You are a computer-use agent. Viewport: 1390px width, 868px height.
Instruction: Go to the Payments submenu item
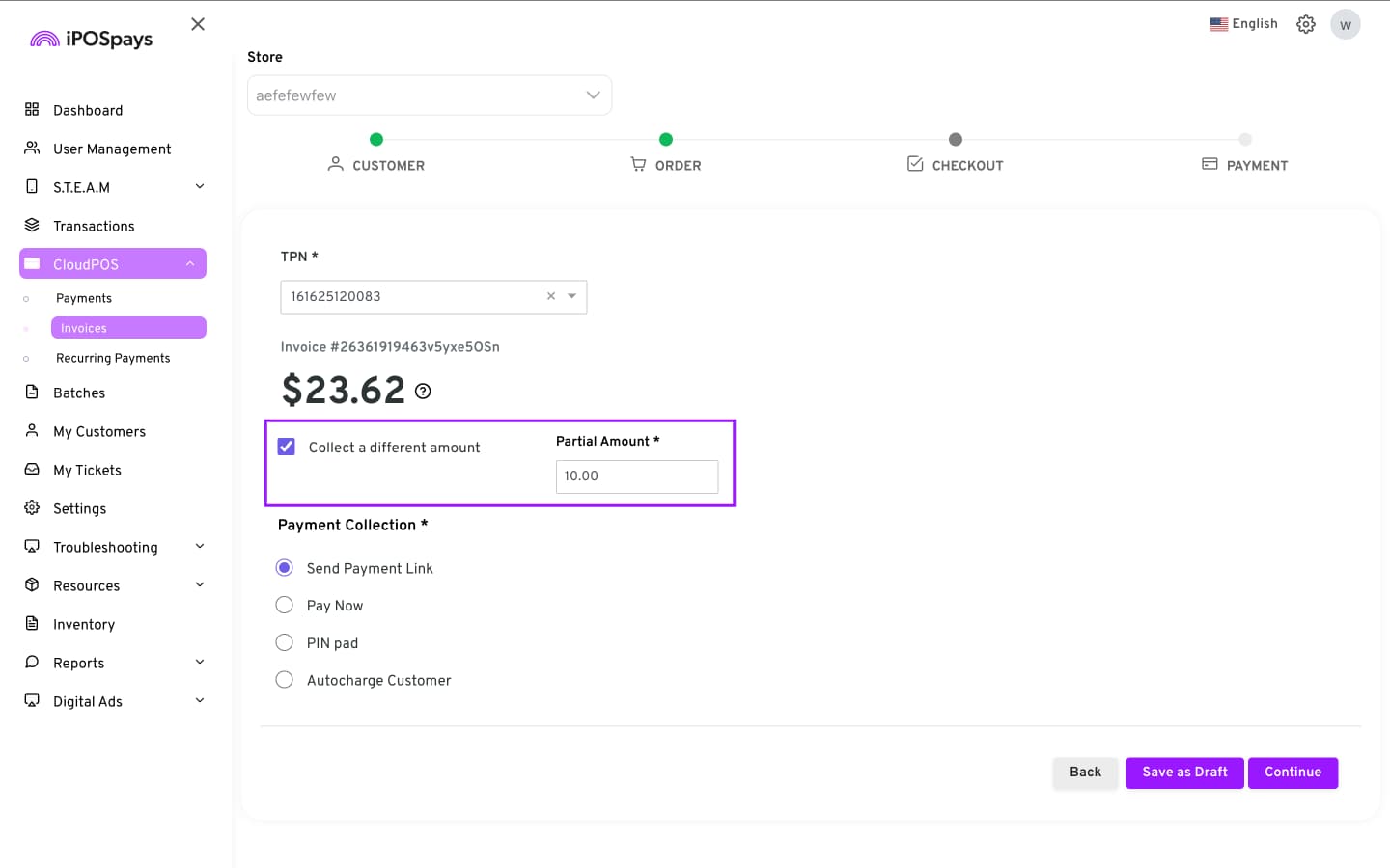point(84,298)
